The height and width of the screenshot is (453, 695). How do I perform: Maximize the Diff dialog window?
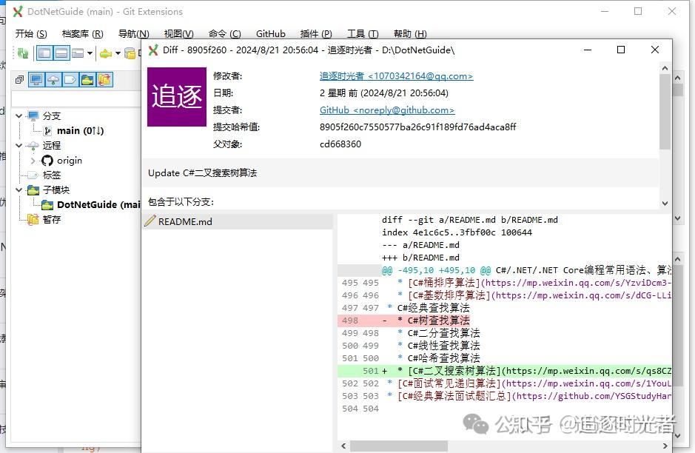[621, 50]
